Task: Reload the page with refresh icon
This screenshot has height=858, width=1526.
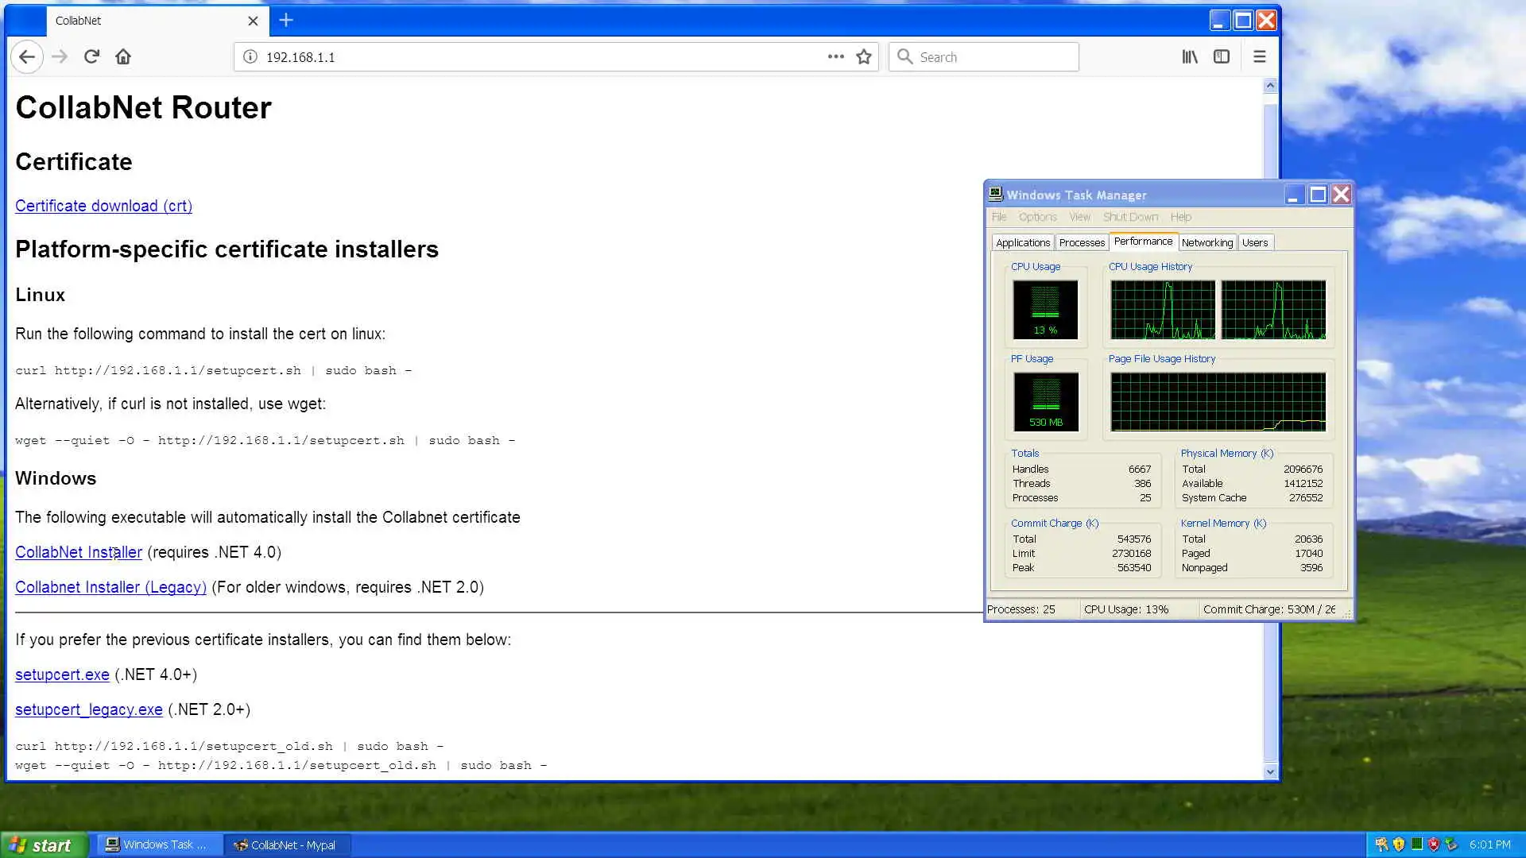Action: pos(91,56)
